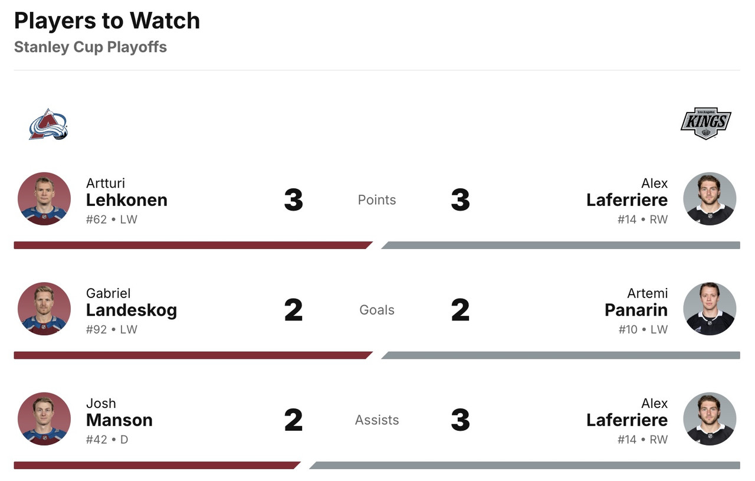Click Alex Laferriere's headshot in Points row
Image resolution: width=755 pixels, height=481 pixels.
(x=710, y=199)
